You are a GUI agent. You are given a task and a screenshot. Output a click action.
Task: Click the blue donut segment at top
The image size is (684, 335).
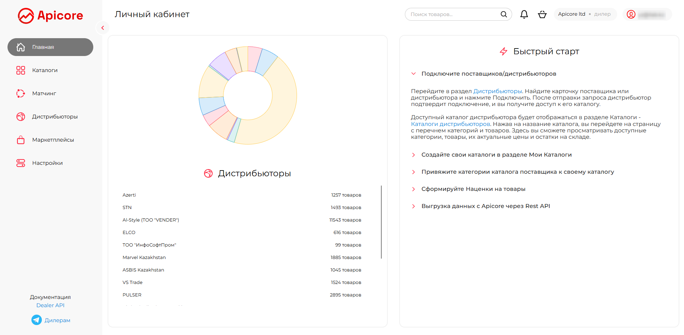coord(267,62)
